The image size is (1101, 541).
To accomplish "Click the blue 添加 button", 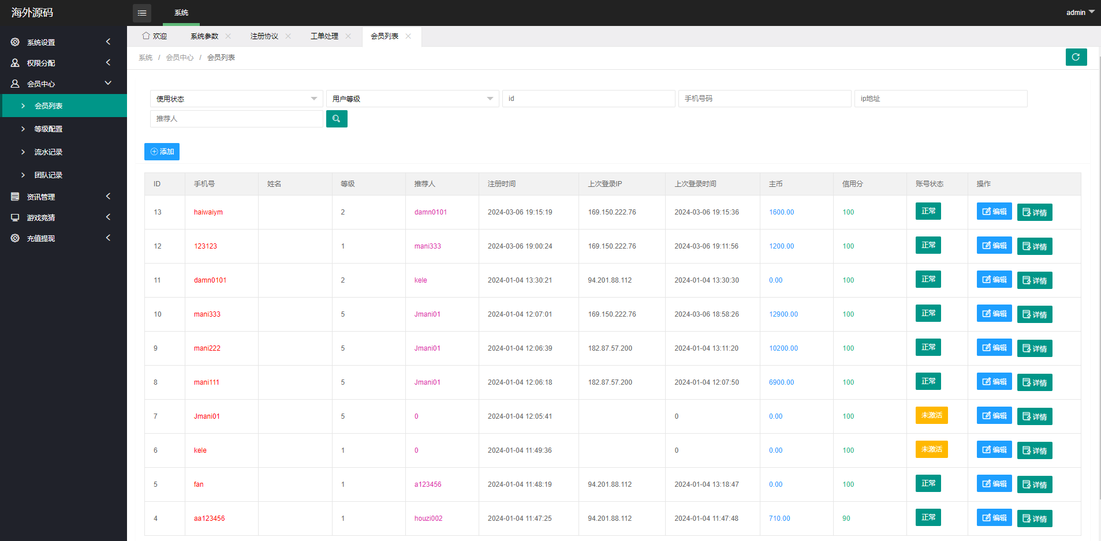I will [162, 152].
